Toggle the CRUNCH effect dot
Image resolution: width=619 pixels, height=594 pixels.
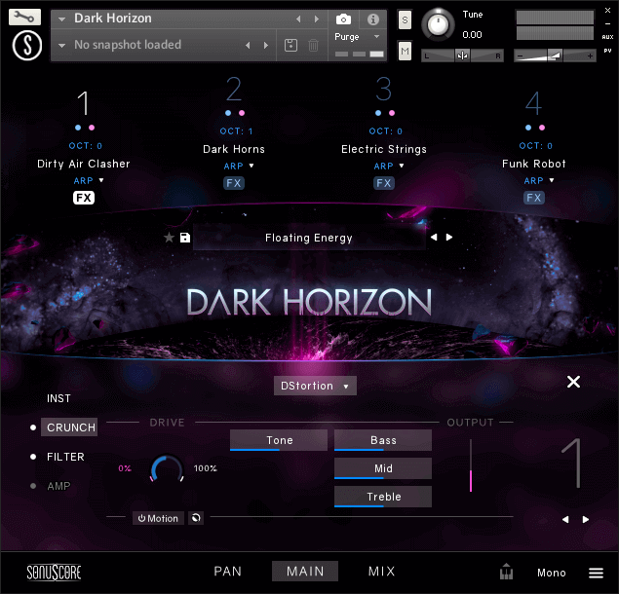click(33, 427)
